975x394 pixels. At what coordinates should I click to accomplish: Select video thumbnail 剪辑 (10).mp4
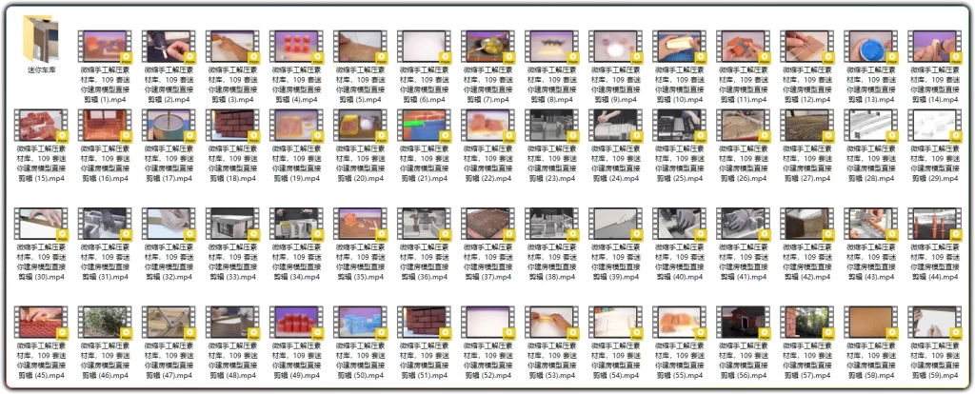(x=680, y=47)
